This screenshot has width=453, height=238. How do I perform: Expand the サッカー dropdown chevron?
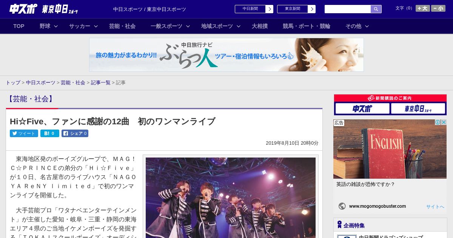point(96,26)
